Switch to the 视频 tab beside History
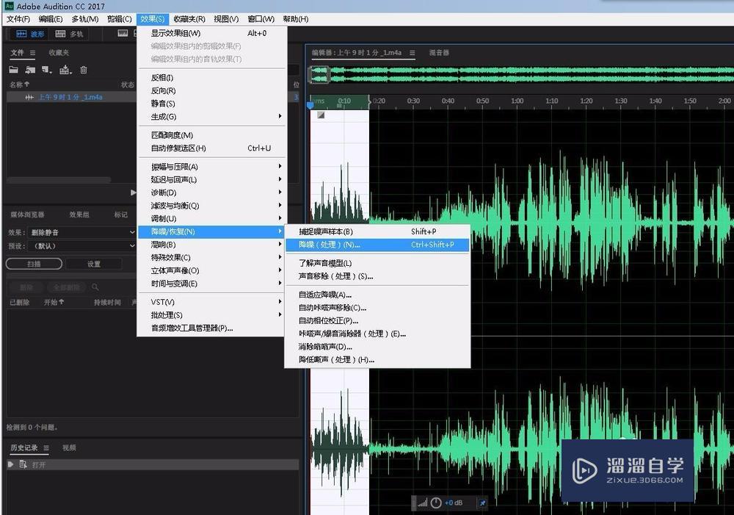The image size is (734, 515). coord(69,448)
